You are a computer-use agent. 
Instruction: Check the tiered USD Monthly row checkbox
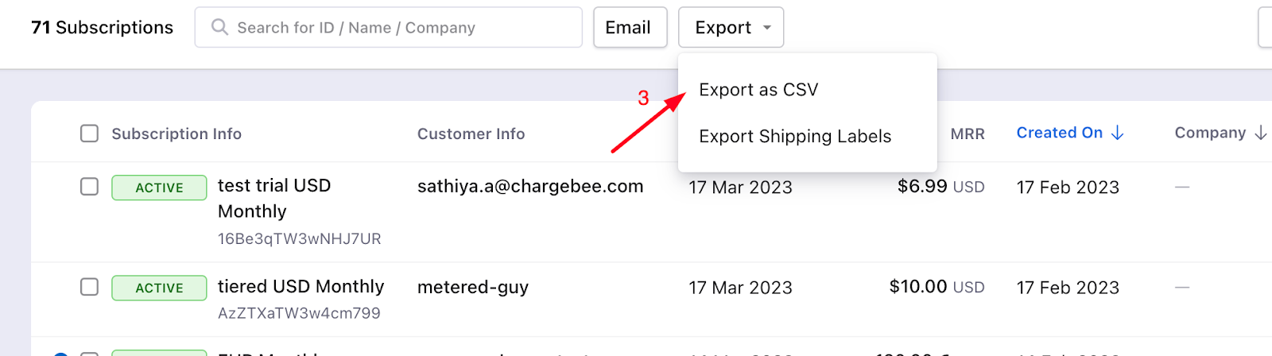90,287
